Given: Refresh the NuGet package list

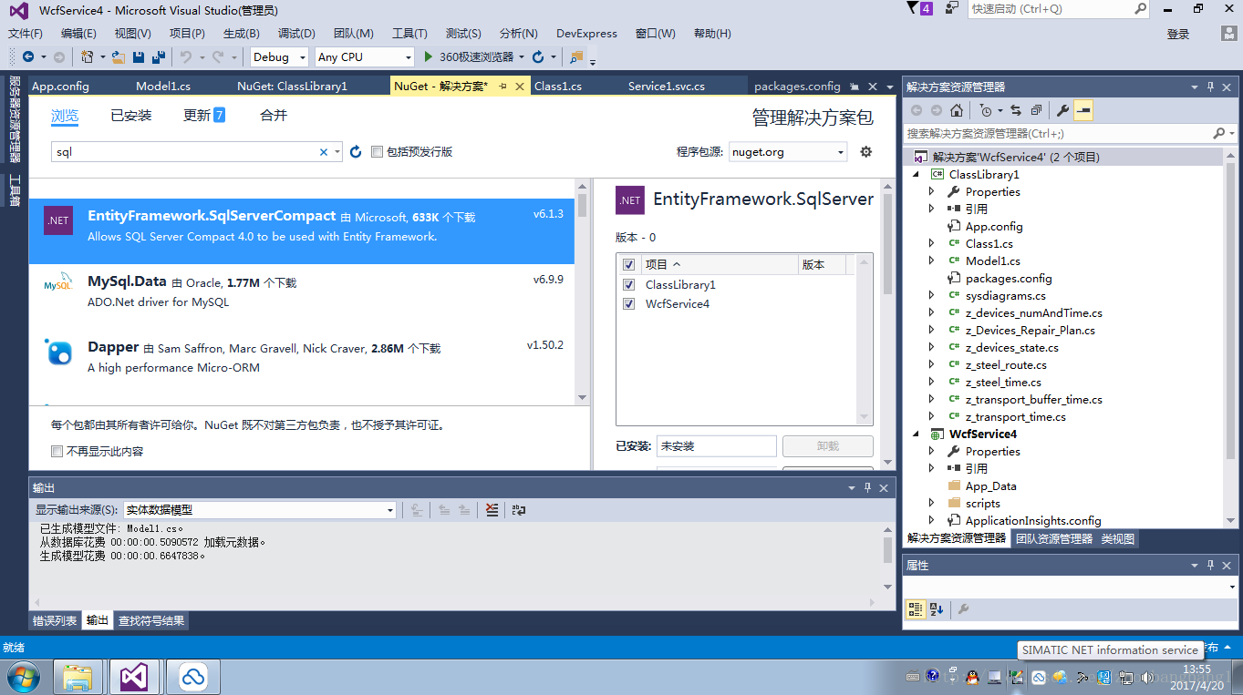Looking at the screenshot, I should tap(356, 152).
